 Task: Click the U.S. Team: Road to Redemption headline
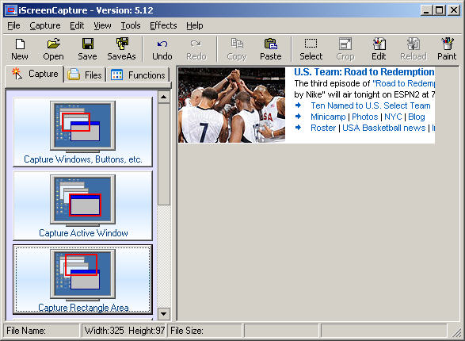(x=364, y=72)
